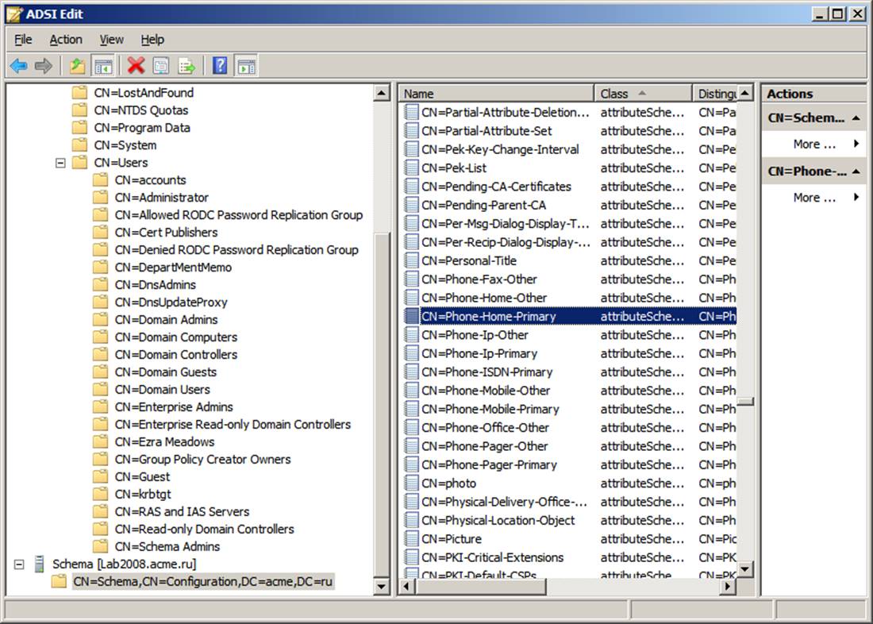Viewport: 873px width, 624px height.
Task: Toggle the Show/Hide Console Tree icon
Action: (x=102, y=66)
